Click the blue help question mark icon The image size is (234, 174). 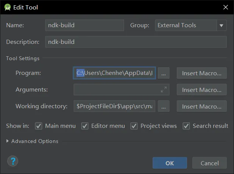click(12, 161)
